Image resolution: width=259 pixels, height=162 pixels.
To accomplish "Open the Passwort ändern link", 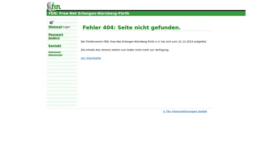I will point(56,36).
